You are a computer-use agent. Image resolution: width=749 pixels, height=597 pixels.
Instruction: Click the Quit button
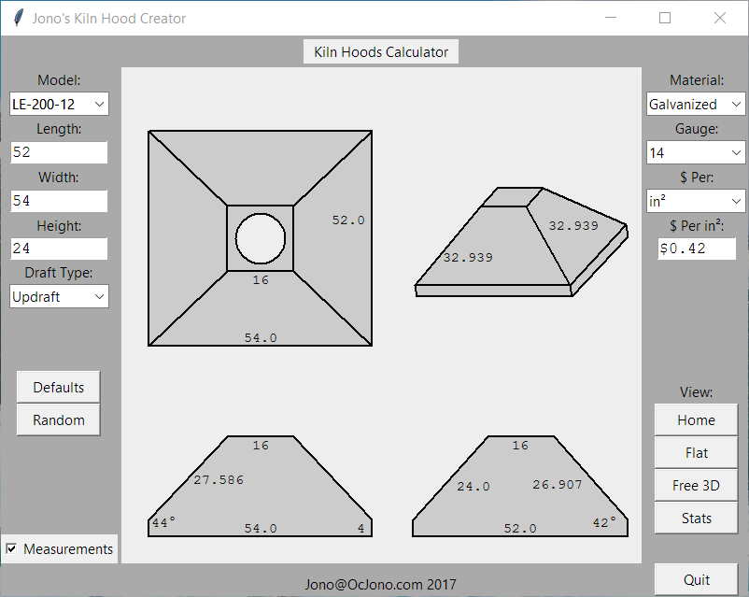click(696, 579)
